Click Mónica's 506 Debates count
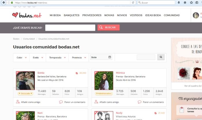The width and height of the screenshot is (202, 120). 133,92
